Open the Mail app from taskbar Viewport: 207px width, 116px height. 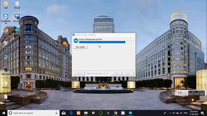click(64, 113)
